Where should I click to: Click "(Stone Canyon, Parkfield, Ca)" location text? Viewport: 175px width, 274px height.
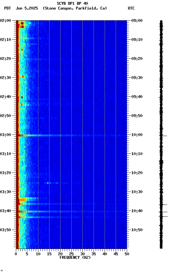coord(75,8)
